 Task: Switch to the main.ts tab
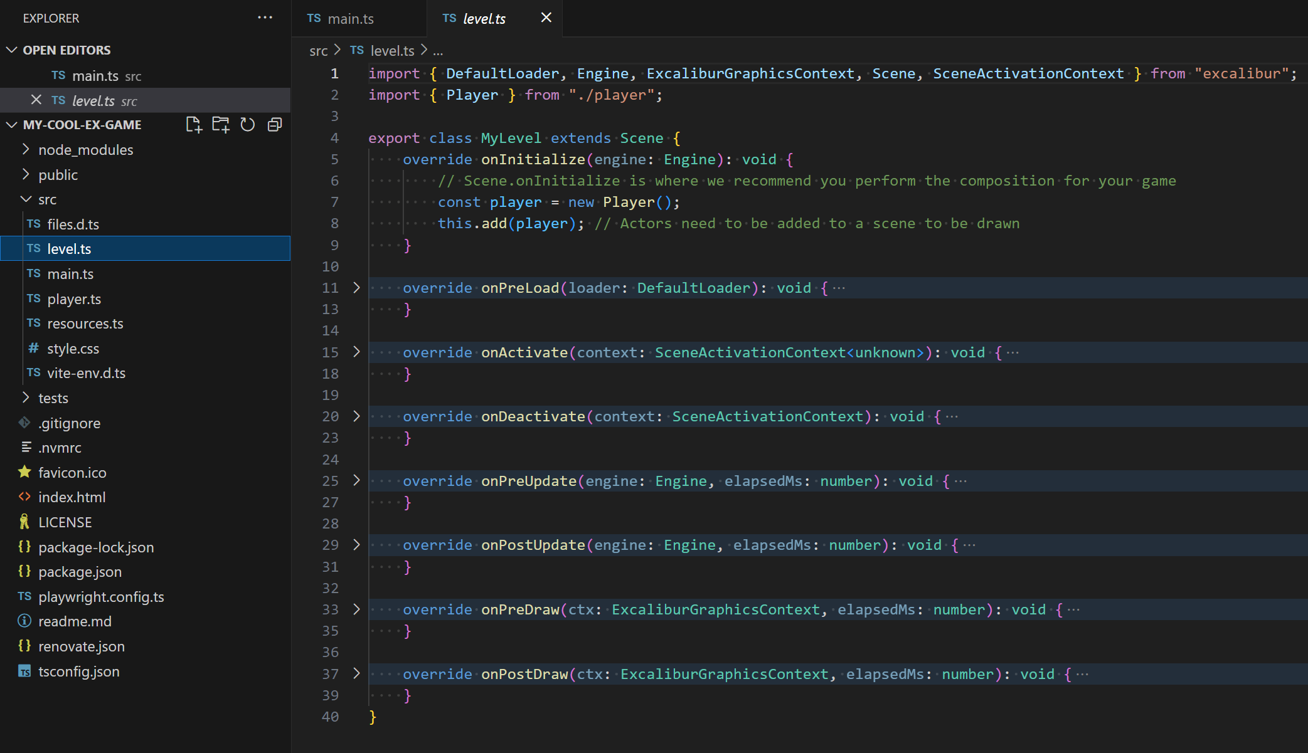(x=350, y=19)
